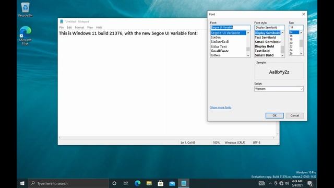This screenshot has height=188, width=334.
Task: Click the Windows Start button
Action: tap(22, 183)
